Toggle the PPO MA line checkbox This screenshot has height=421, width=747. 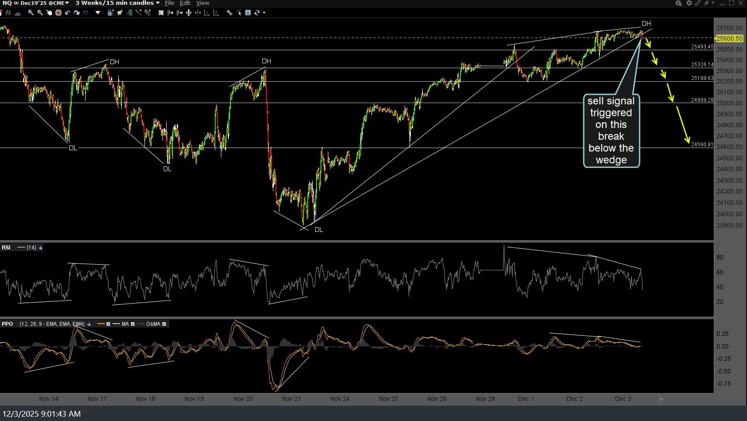133,324
